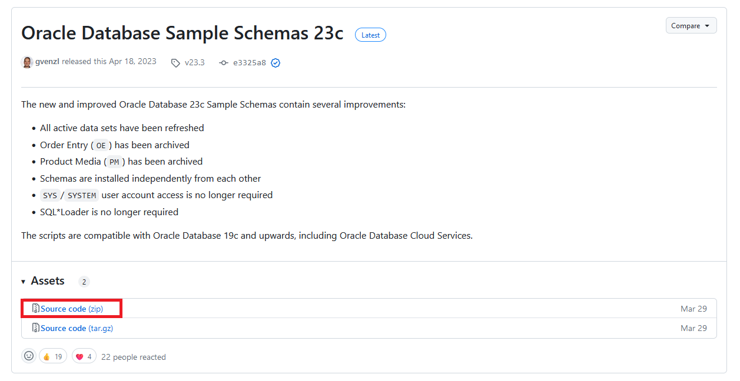Click gvenzl's profile avatar
This screenshot has height=381, width=740.
(27, 62)
